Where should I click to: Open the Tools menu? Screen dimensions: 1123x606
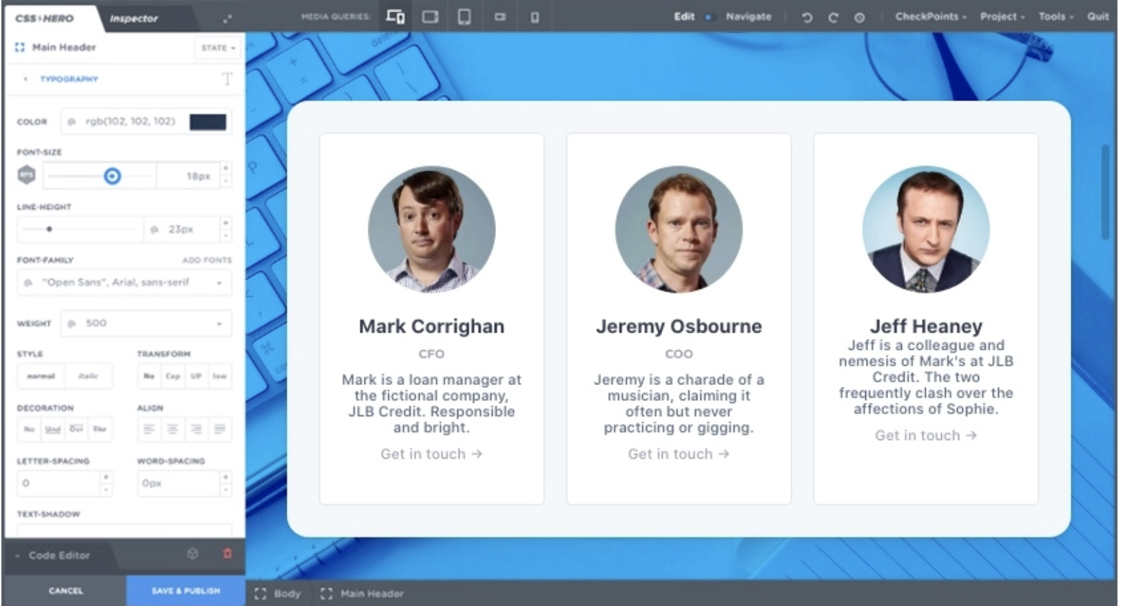pyautogui.click(x=1055, y=17)
